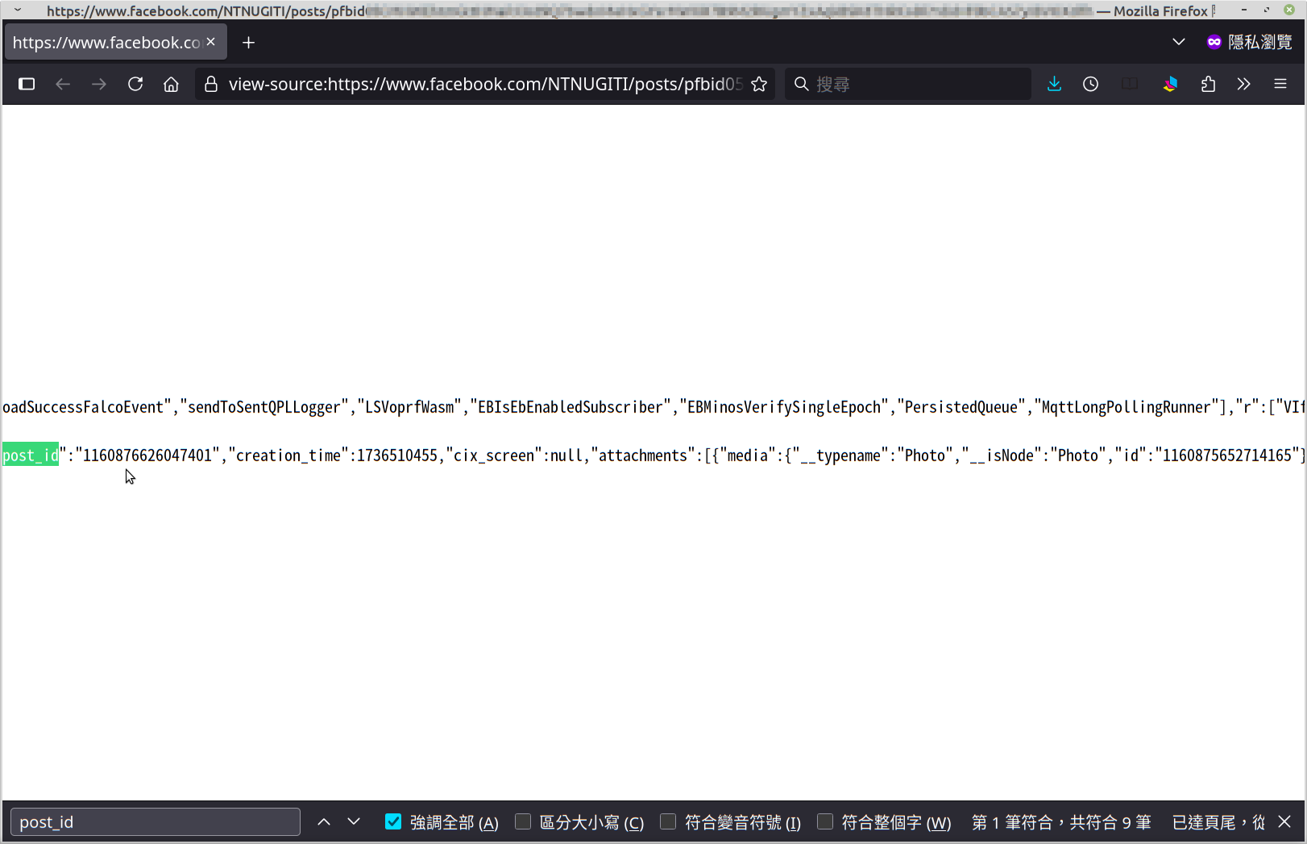Click the highlighted post_id match
Image resolution: width=1307 pixels, height=844 pixels.
31,455
